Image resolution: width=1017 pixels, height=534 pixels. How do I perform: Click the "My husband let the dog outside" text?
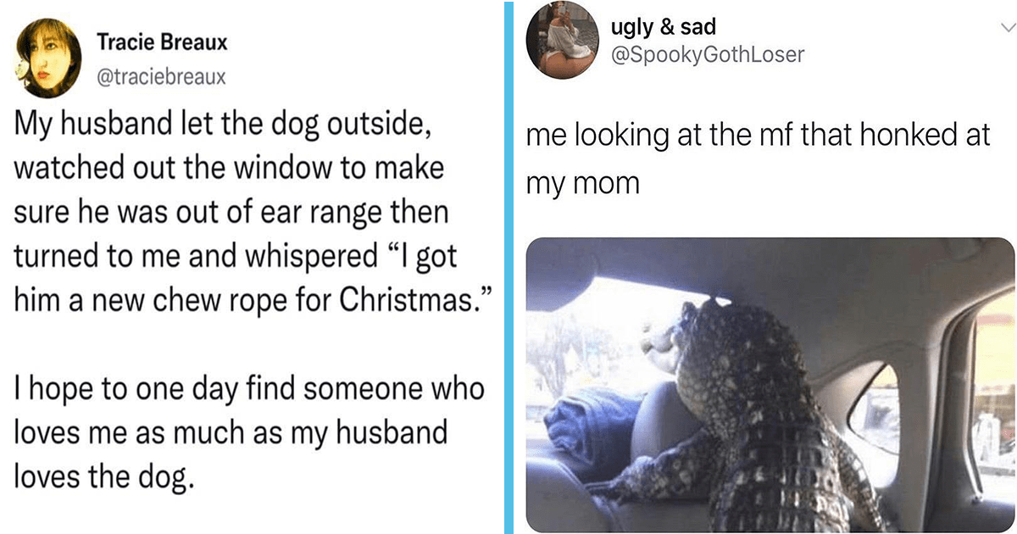(223, 124)
